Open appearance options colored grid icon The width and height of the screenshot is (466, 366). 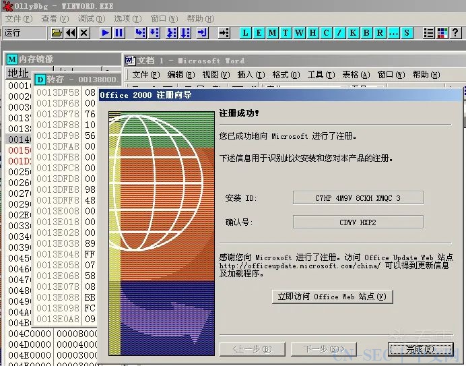[x=442, y=33]
